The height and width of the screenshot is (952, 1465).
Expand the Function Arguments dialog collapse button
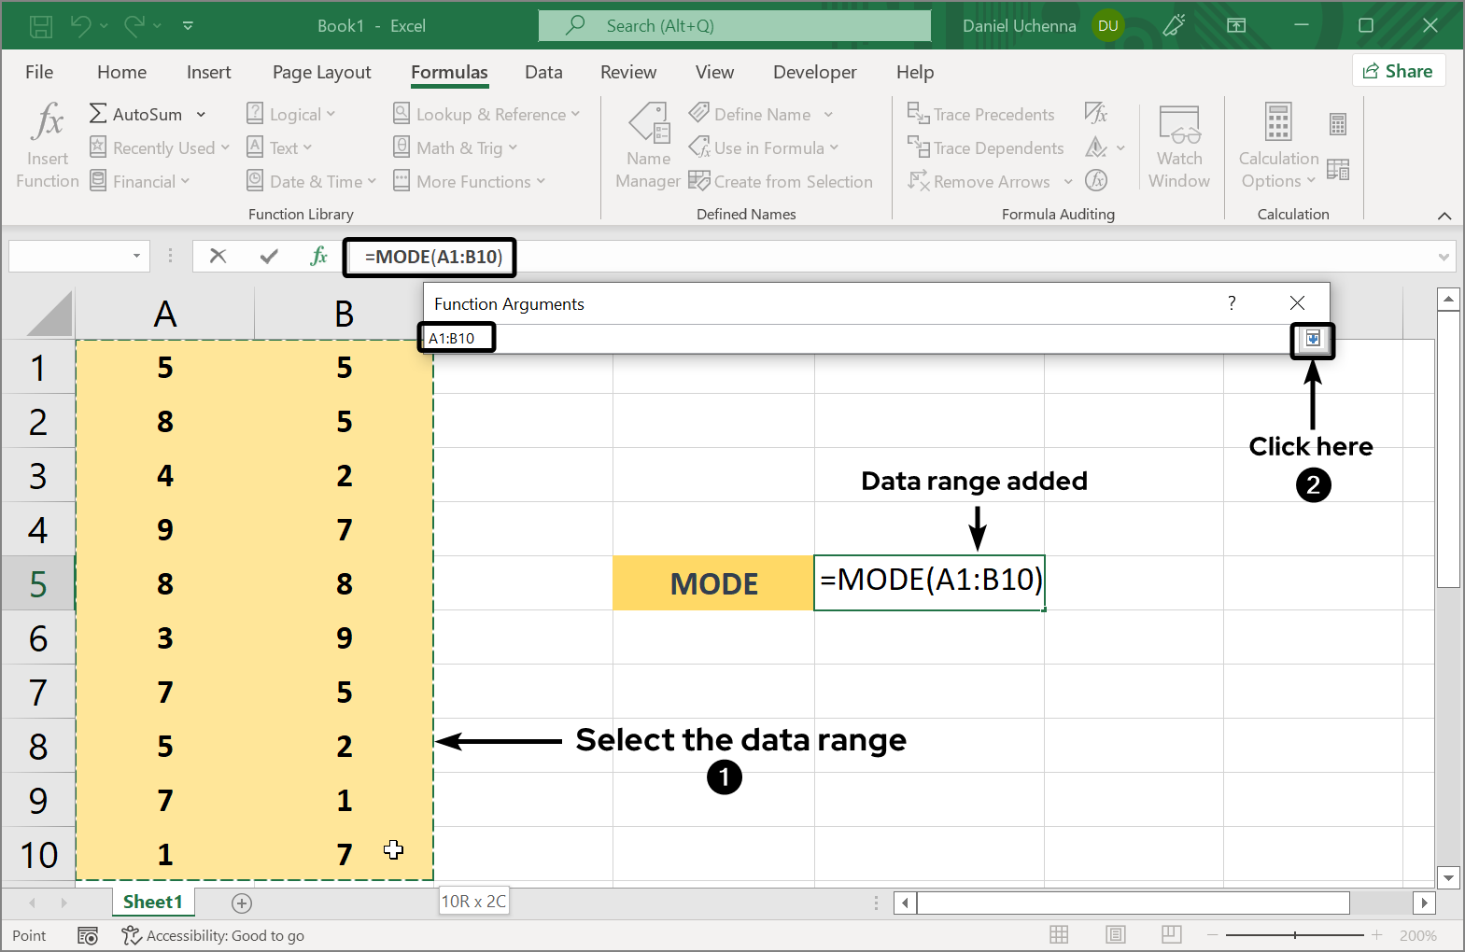pos(1313,339)
